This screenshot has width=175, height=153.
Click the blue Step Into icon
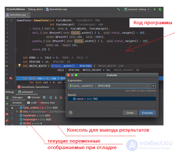(56, 97)
